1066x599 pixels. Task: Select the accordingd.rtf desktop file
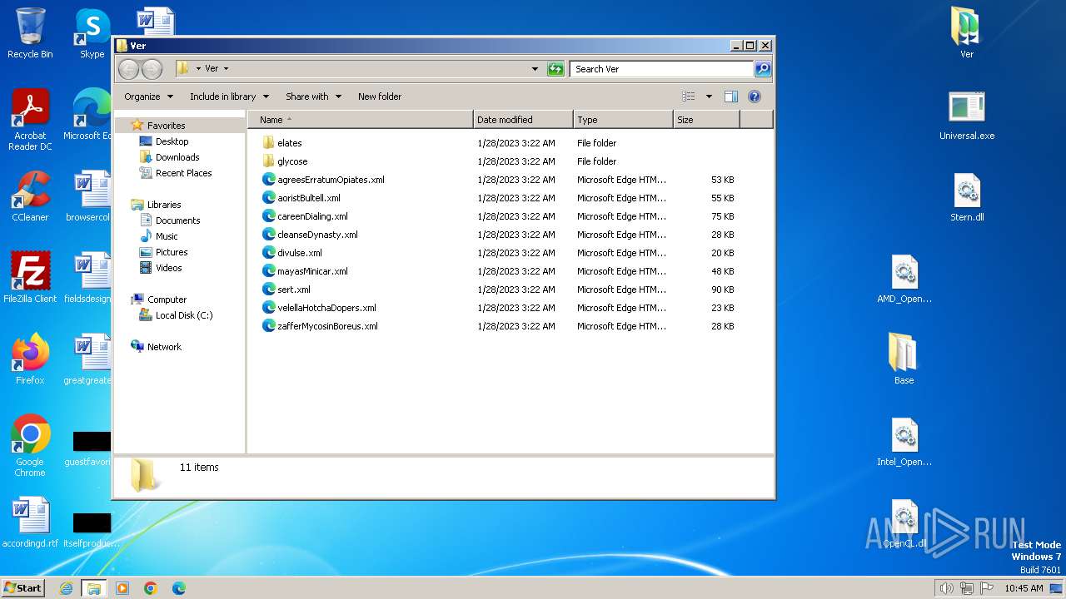[30, 522]
